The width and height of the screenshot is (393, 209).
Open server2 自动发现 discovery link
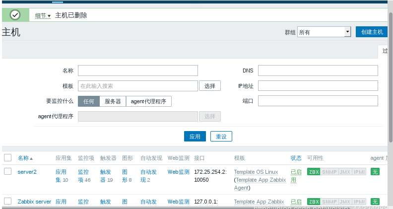(148, 176)
